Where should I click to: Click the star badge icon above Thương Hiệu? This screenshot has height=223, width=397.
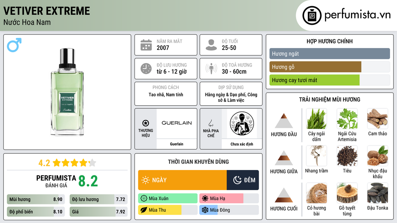coord(146,123)
